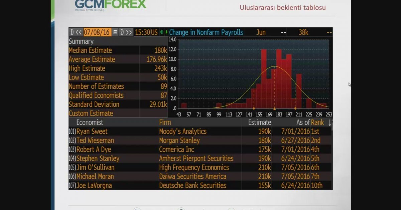The image size is (401, 210).
Task: Click Robert A Dye's 175k estimate
Action: click(265, 149)
